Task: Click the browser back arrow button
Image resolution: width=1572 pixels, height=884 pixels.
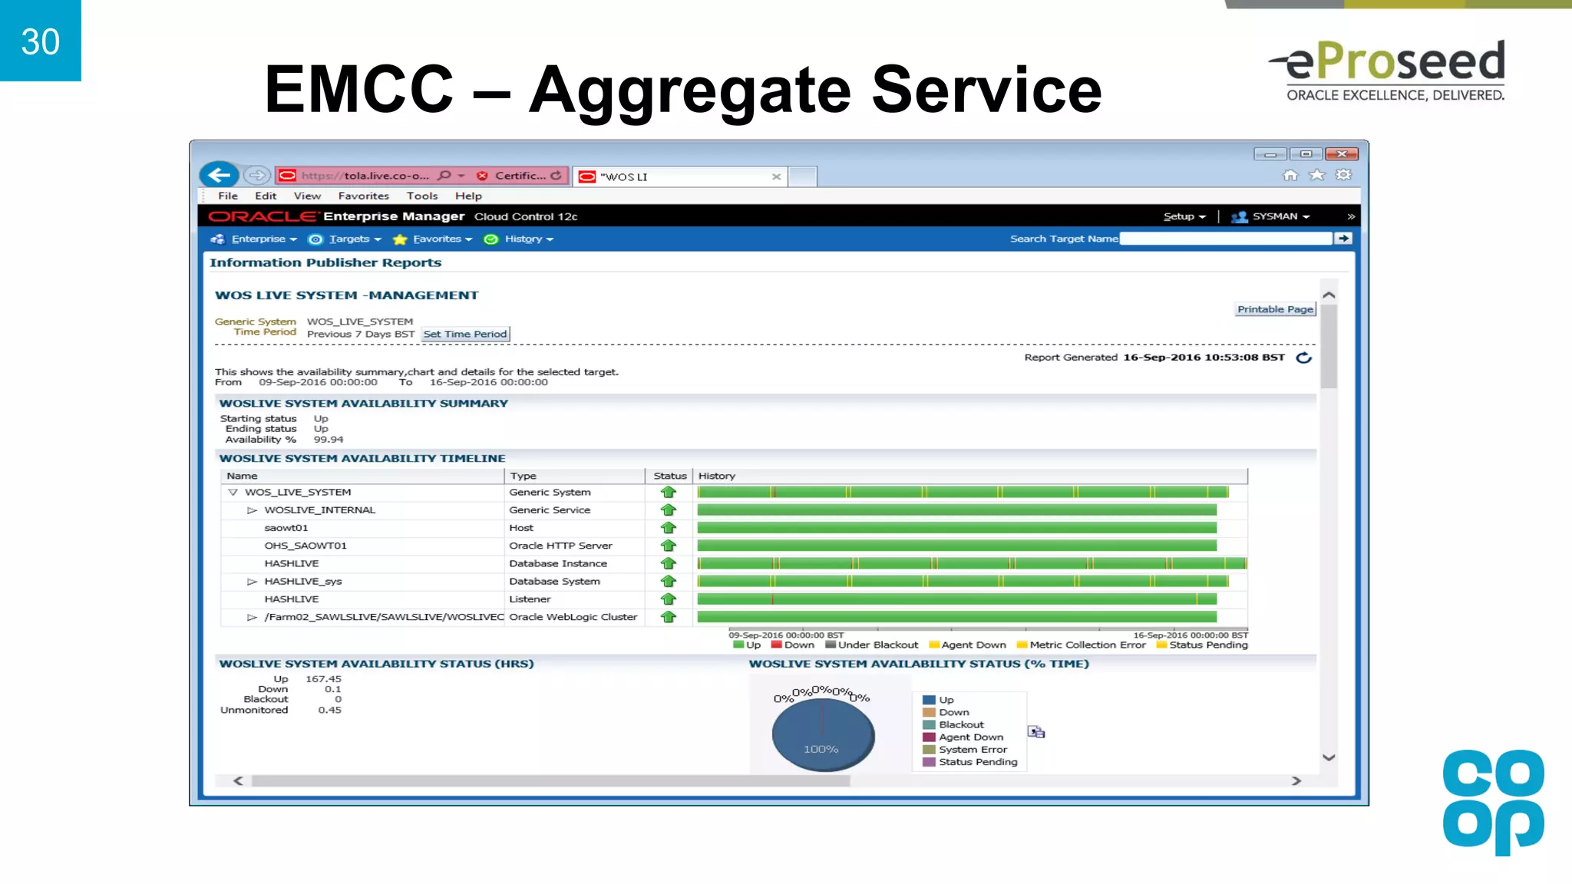Action: tap(219, 175)
